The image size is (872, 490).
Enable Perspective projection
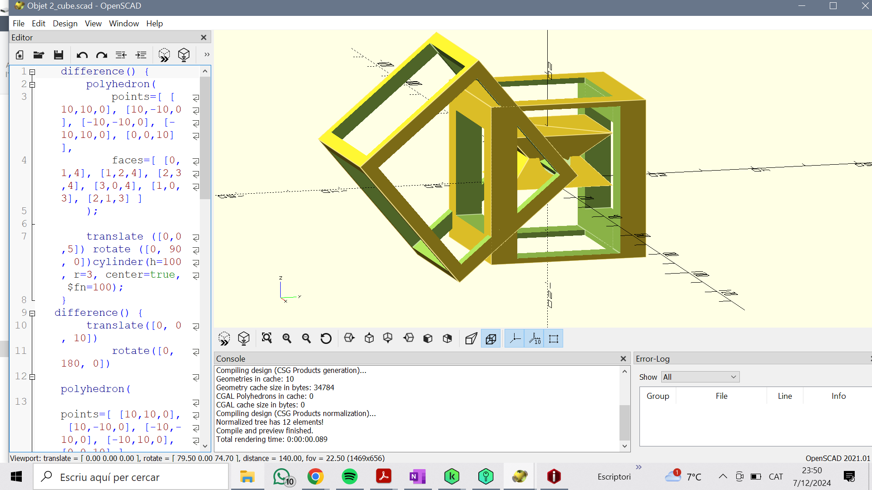471,338
